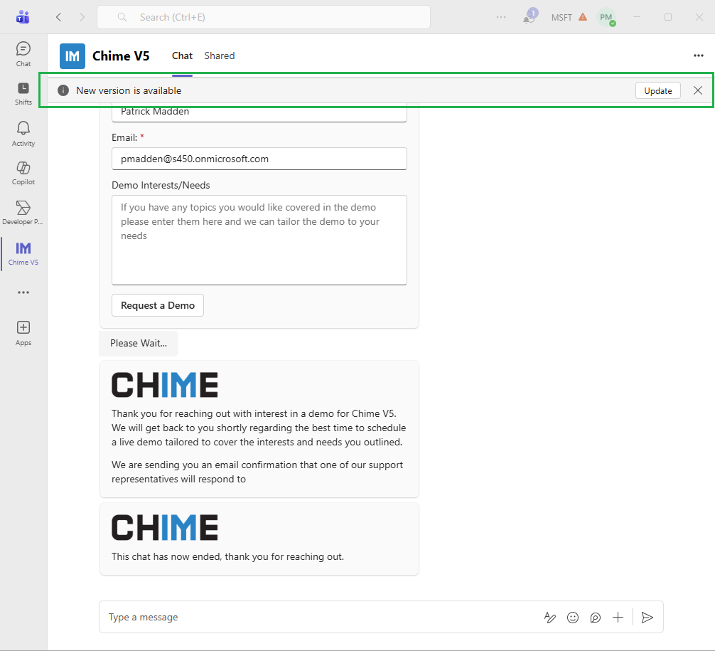Click the Email input field
Image resolution: width=715 pixels, height=651 pixels.
click(259, 159)
